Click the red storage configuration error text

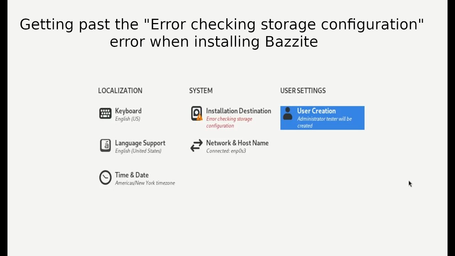click(x=229, y=122)
